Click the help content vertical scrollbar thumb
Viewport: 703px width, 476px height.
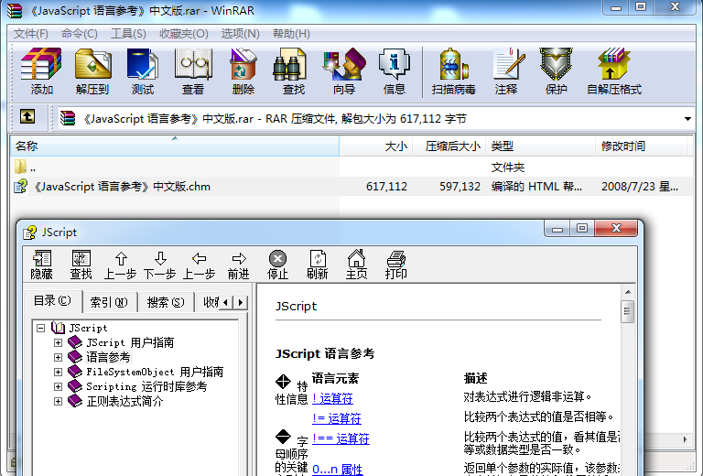tap(627, 312)
